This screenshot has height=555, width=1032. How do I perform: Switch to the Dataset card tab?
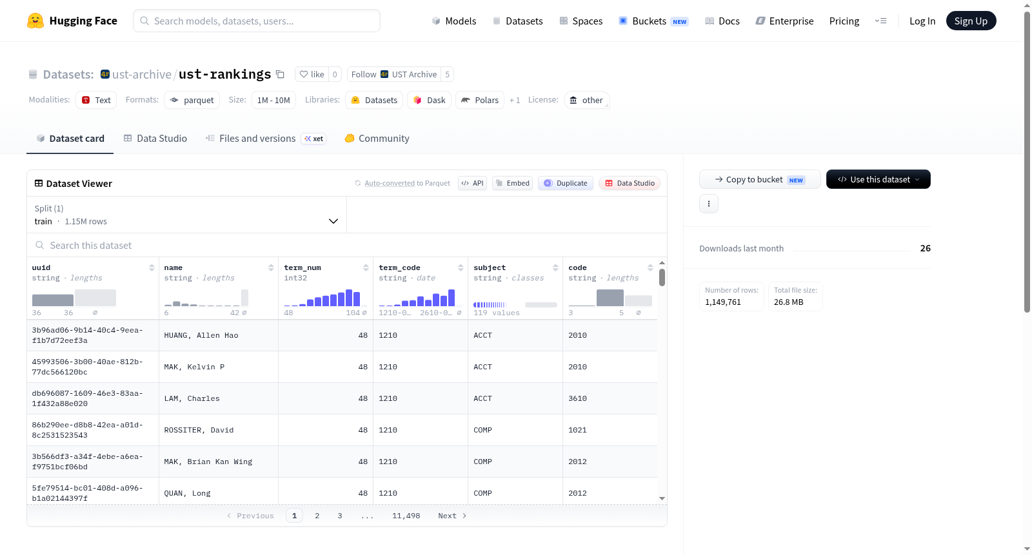pyautogui.click(x=70, y=138)
